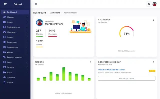Expand the Ordens submenu chevron
Screen dimensions: 160x99
click(27, 37)
